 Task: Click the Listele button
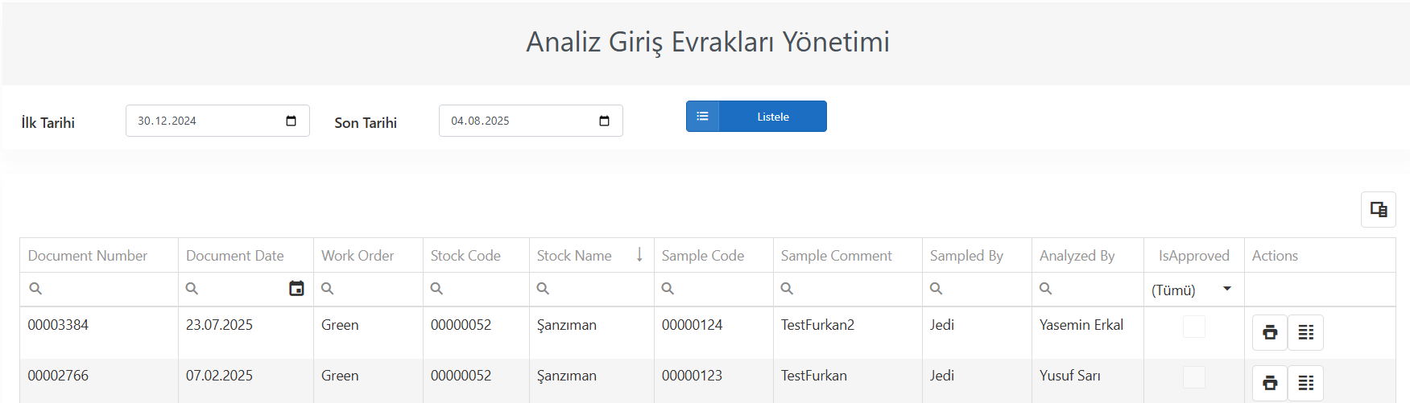click(756, 117)
